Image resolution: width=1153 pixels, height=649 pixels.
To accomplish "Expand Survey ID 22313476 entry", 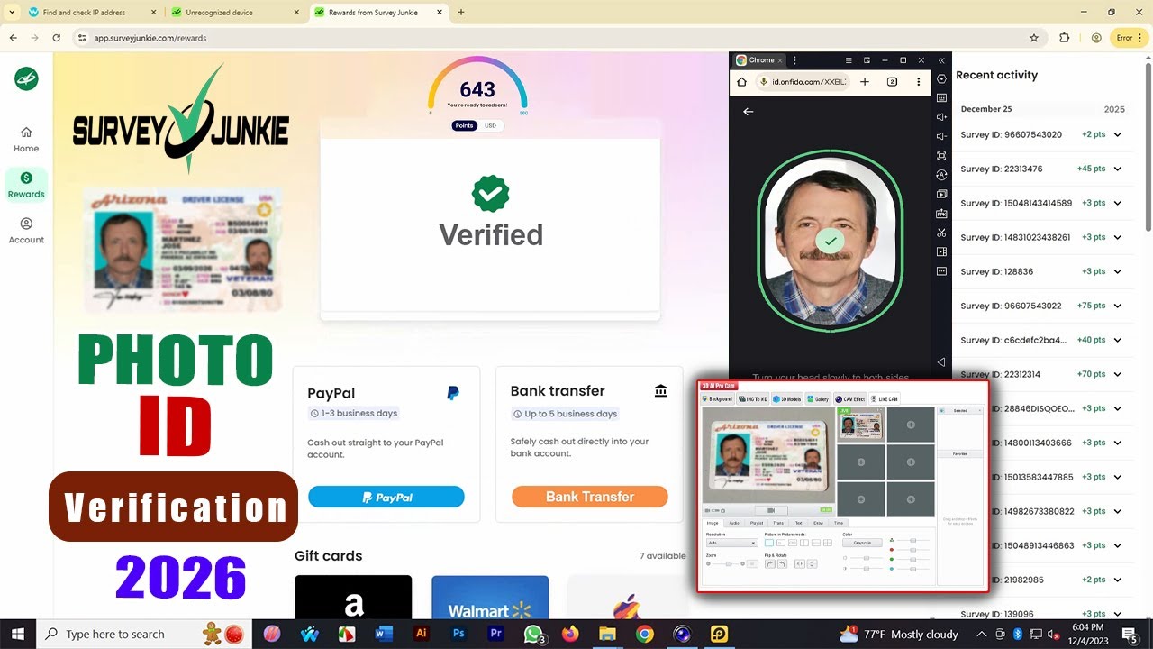I will [1117, 169].
